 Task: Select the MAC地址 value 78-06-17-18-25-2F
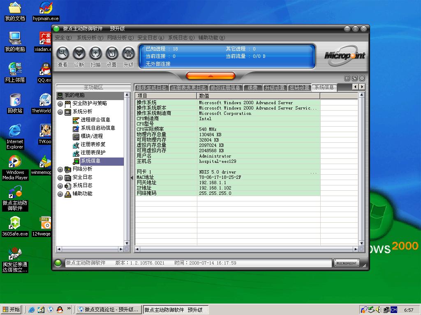click(x=220, y=177)
